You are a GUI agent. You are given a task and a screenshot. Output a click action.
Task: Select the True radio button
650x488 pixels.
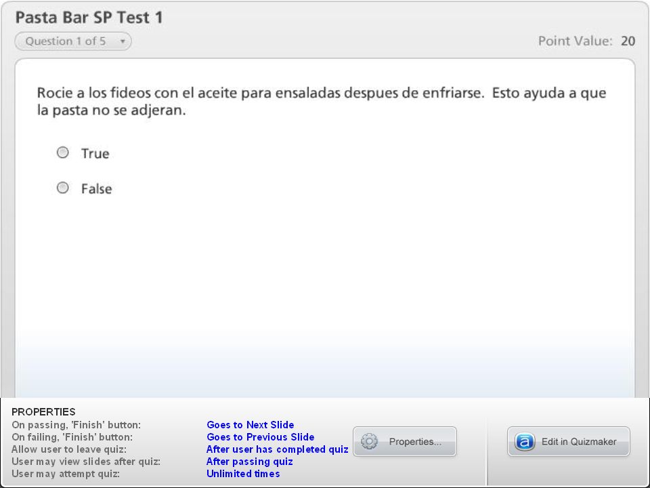click(x=62, y=152)
